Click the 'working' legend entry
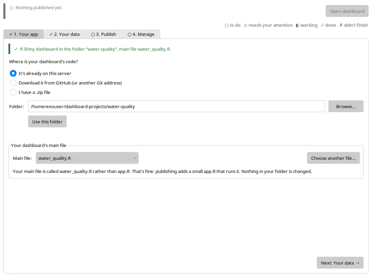This screenshot has height=277, width=372. [306, 25]
